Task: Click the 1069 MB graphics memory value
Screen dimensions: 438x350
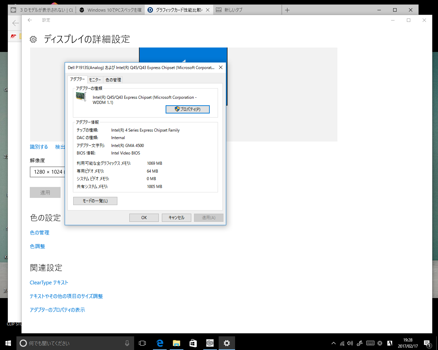Action: (155, 163)
